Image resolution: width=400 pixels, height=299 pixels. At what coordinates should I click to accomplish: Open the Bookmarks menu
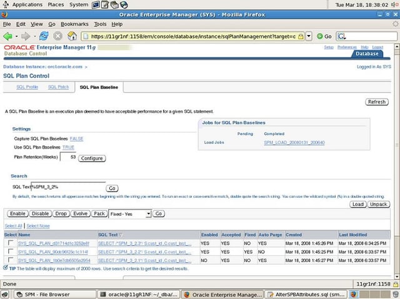point(74,24)
